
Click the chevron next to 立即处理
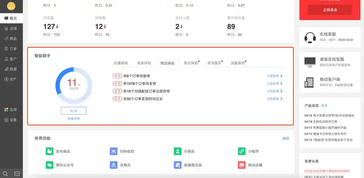pos(281,91)
